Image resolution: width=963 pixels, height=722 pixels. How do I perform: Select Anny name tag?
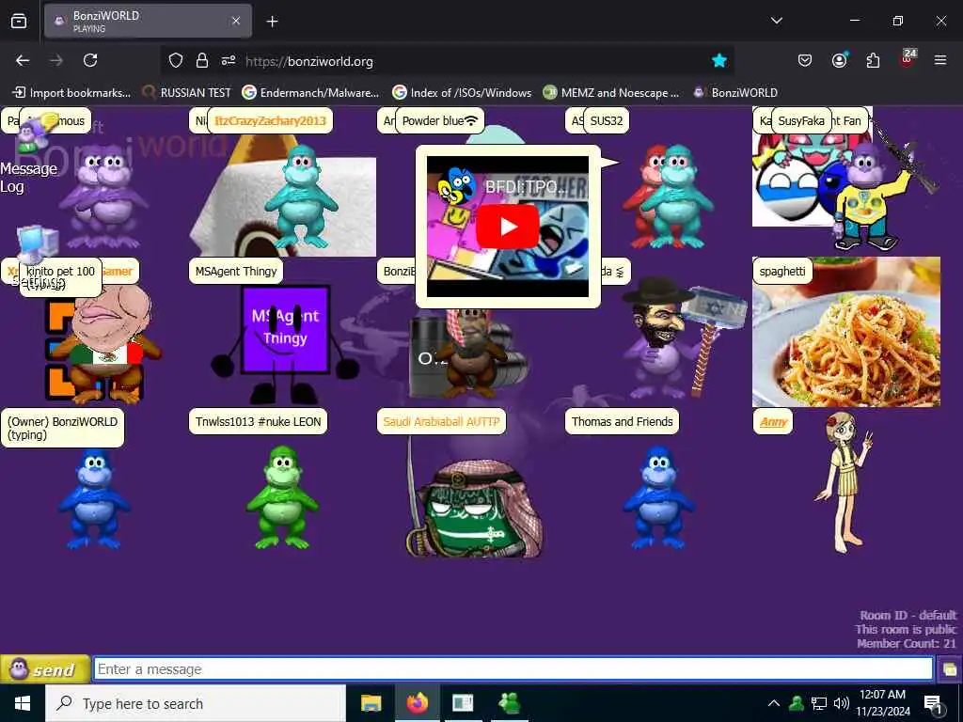[x=773, y=422]
